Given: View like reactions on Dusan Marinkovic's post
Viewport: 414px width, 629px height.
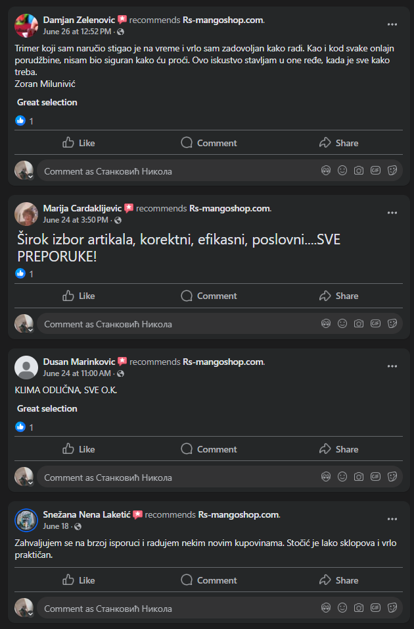Looking at the screenshot, I should pyautogui.click(x=20, y=427).
